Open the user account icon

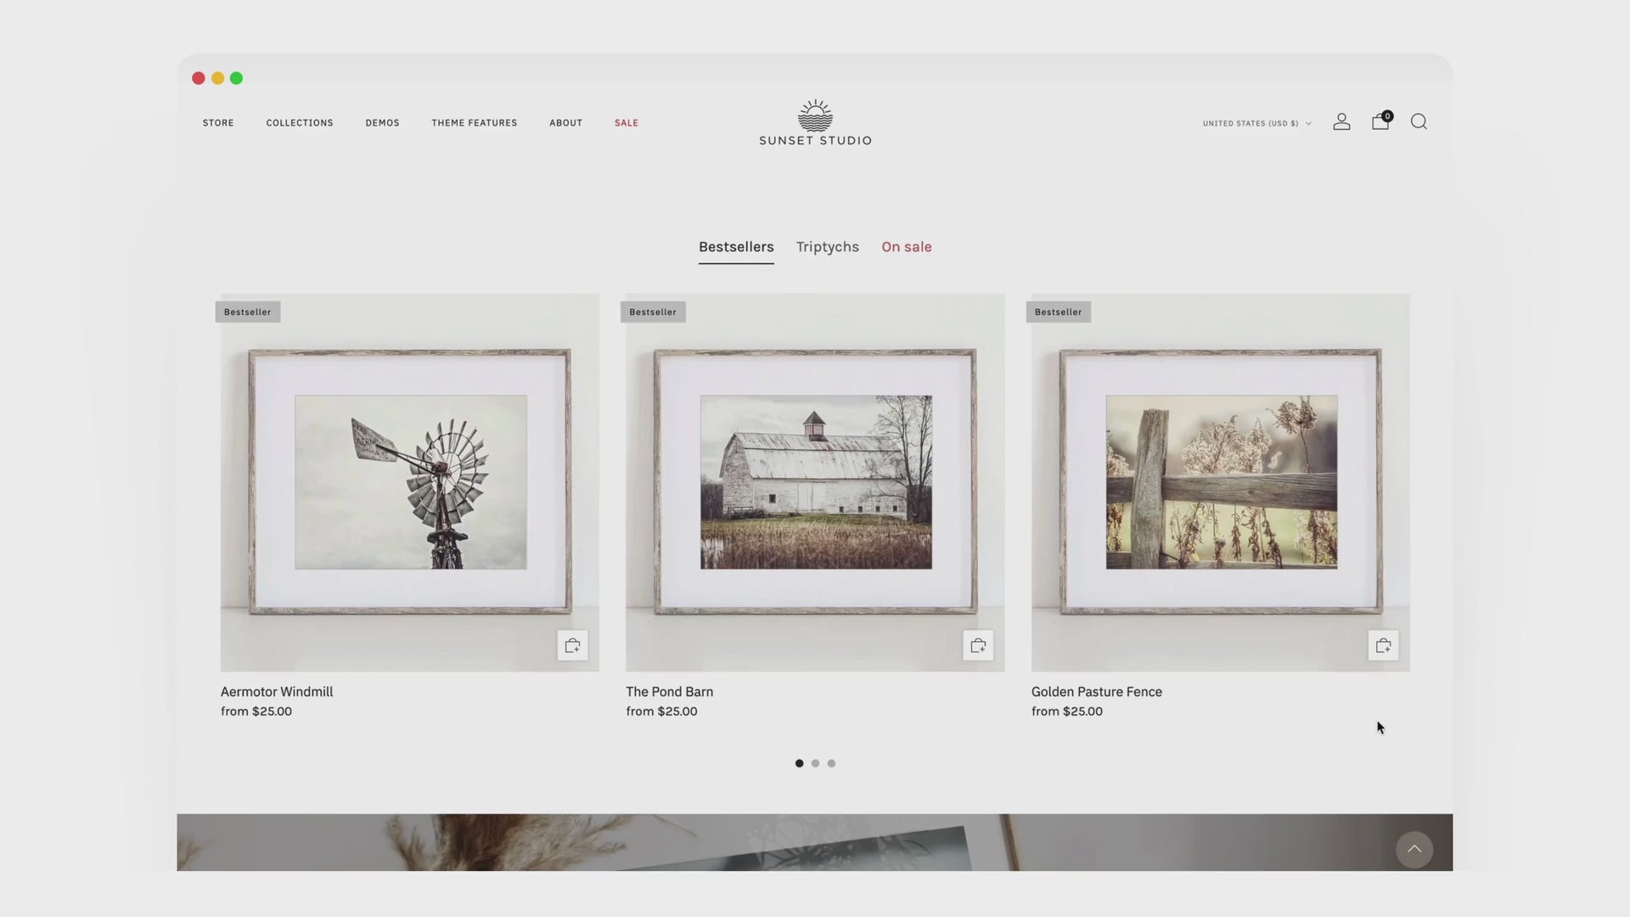click(1341, 122)
